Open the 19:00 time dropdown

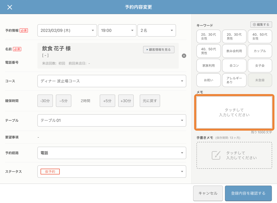click(117, 30)
